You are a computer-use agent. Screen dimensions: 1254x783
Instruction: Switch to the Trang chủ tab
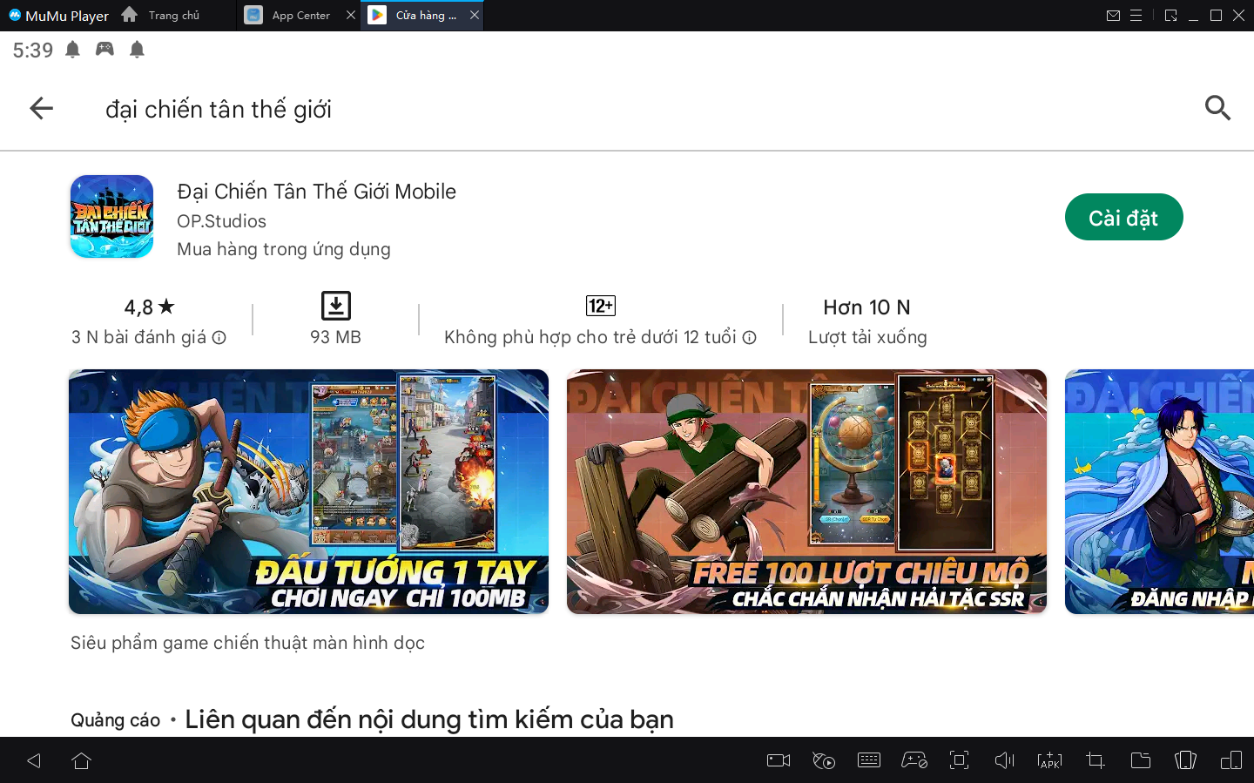coord(173,16)
